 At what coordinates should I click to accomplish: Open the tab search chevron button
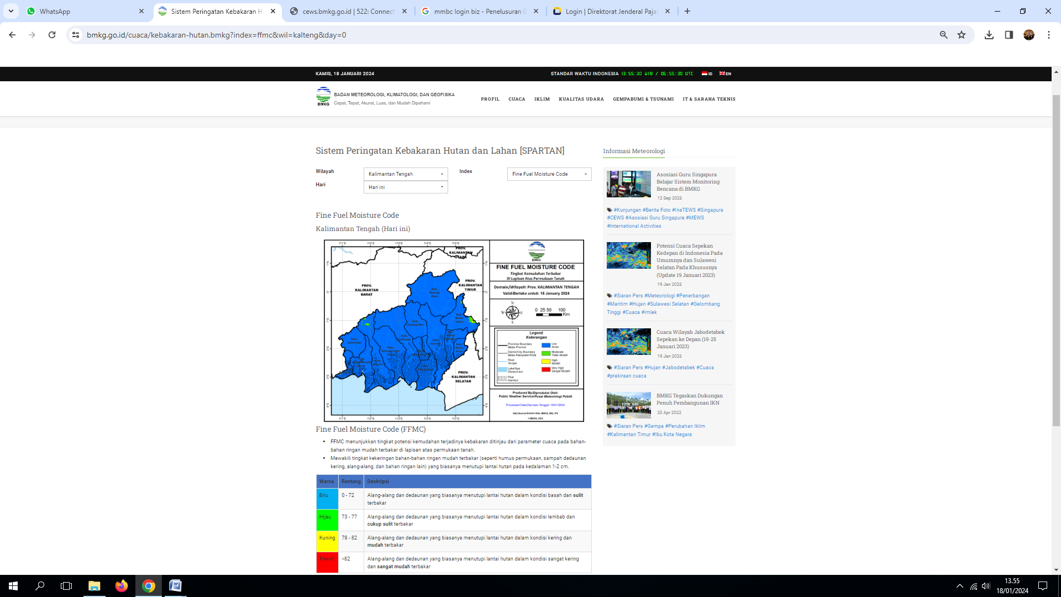coord(11,11)
